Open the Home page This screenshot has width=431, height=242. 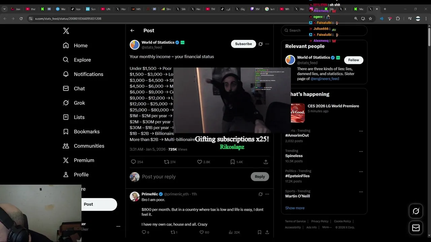click(x=75, y=45)
